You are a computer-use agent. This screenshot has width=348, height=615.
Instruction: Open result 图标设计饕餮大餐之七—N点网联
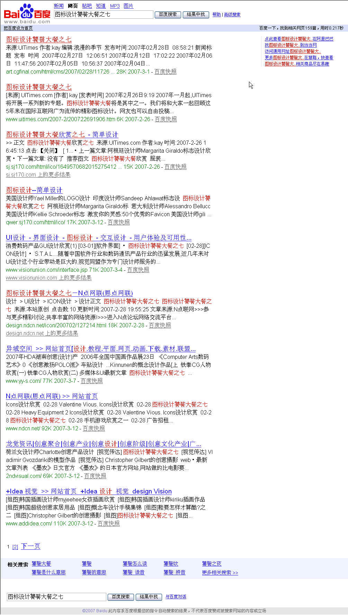(x=69, y=293)
